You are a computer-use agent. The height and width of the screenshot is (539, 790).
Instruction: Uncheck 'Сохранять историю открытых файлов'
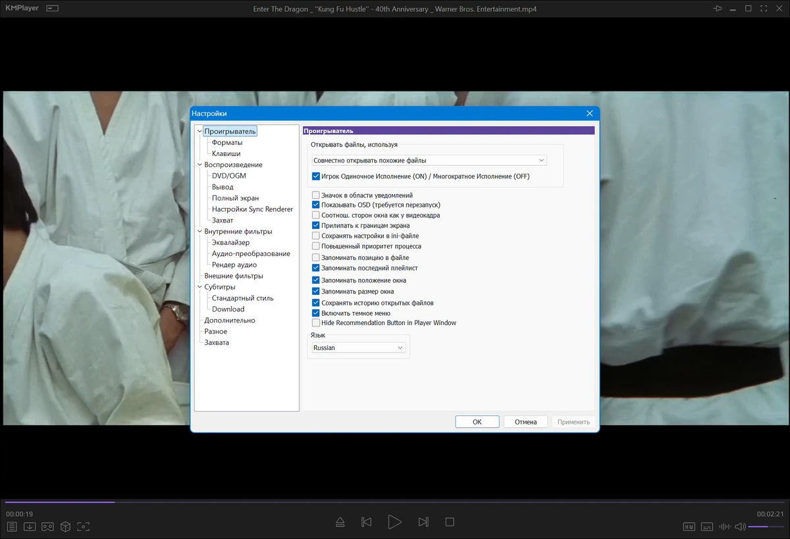[x=316, y=303]
